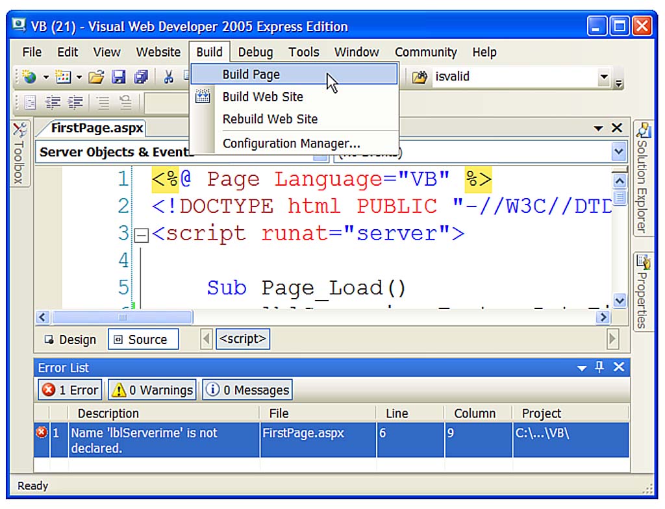Toggle the 1 Error filter
Viewport: 665px width, 509px height.
tap(70, 390)
